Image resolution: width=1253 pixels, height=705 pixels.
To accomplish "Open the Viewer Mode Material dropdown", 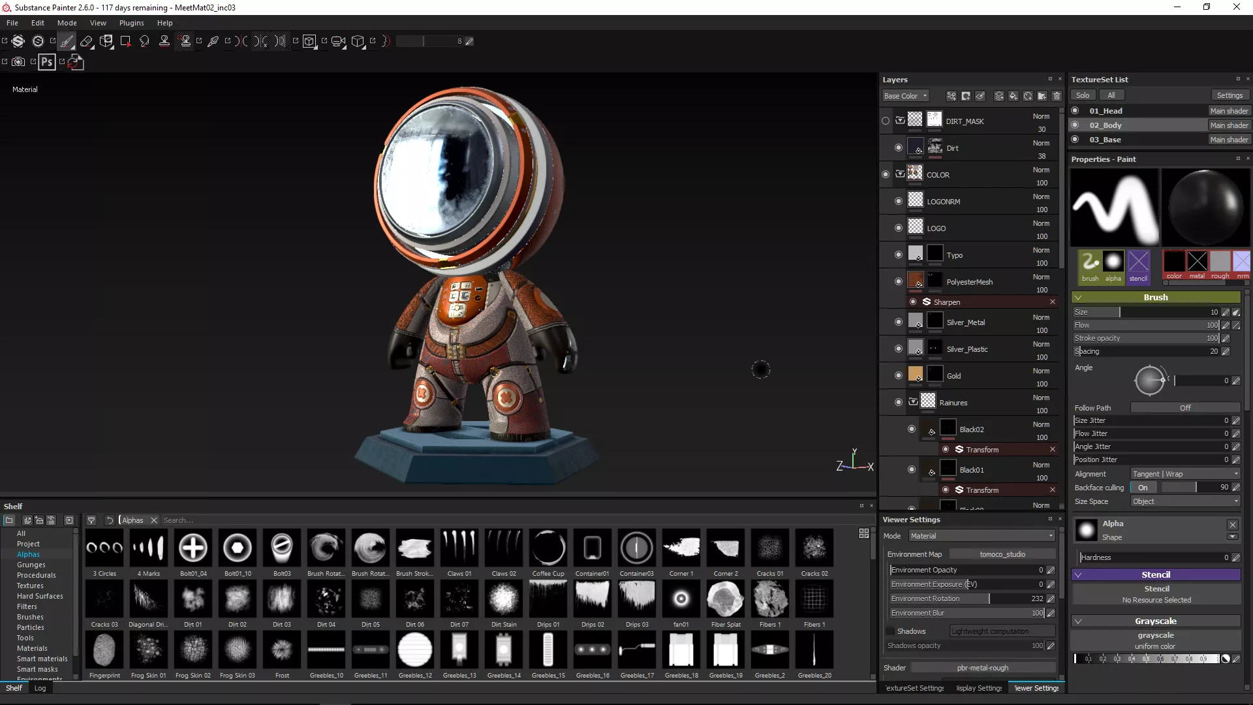I will (x=982, y=536).
